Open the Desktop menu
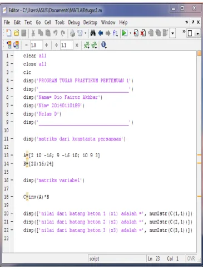This screenshot has height=270, width=203. point(90,22)
